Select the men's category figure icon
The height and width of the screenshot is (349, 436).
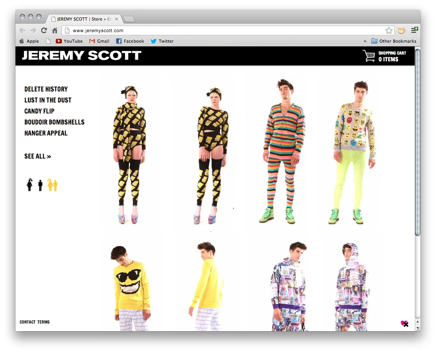40,185
